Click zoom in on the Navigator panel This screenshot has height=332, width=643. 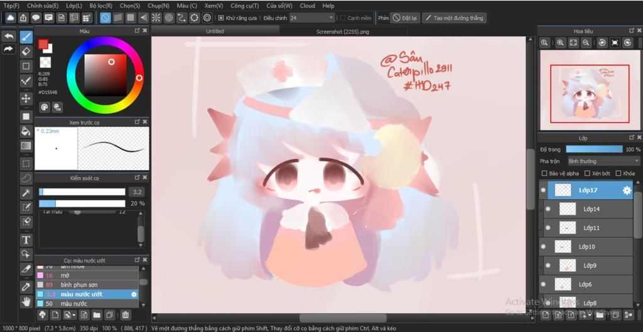561,43
